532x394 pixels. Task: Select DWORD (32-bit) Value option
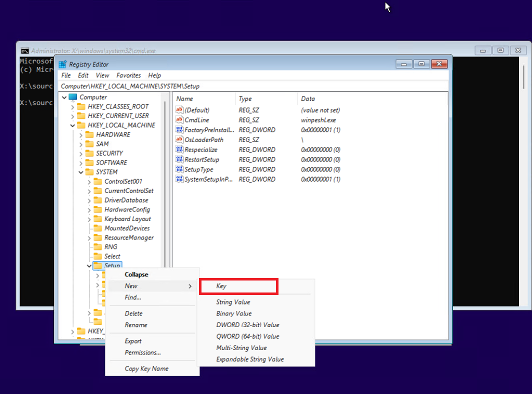coord(247,325)
